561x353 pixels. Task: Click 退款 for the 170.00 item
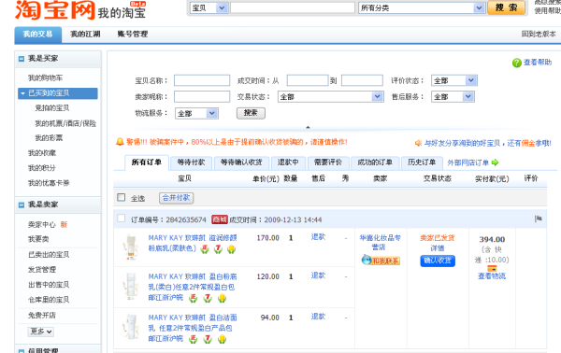coord(318,237)
